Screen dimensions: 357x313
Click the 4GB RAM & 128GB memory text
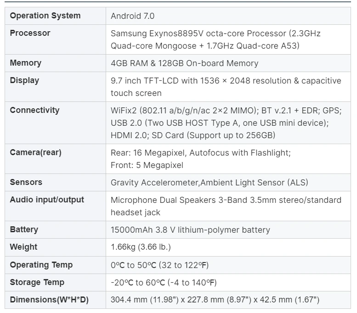184,63
